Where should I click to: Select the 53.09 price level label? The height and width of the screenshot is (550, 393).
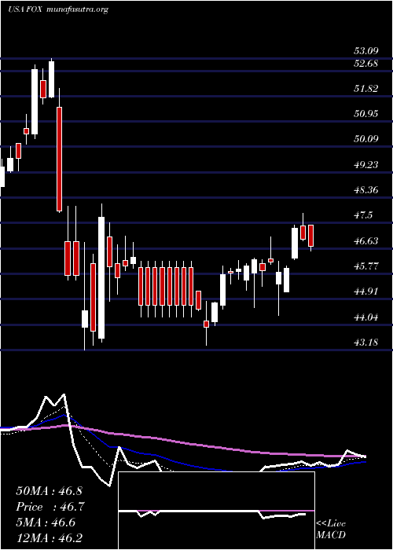tap(366, 51)
